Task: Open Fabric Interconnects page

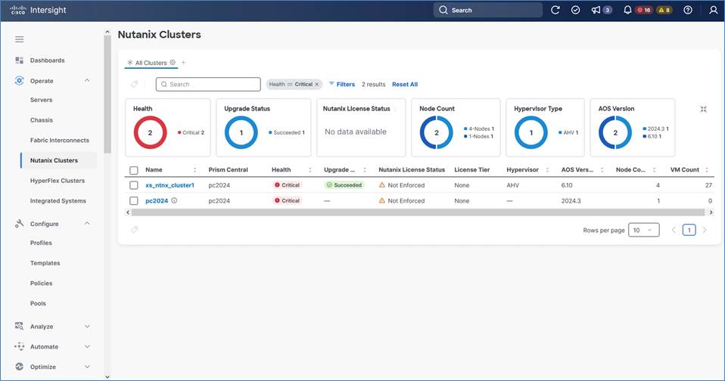Action: pyautogui.click(x=60, y=141)
